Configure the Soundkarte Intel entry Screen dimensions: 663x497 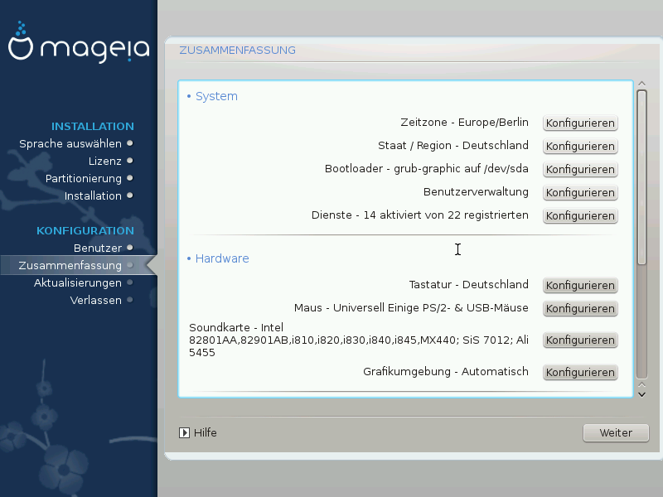(x=580, y=340)
